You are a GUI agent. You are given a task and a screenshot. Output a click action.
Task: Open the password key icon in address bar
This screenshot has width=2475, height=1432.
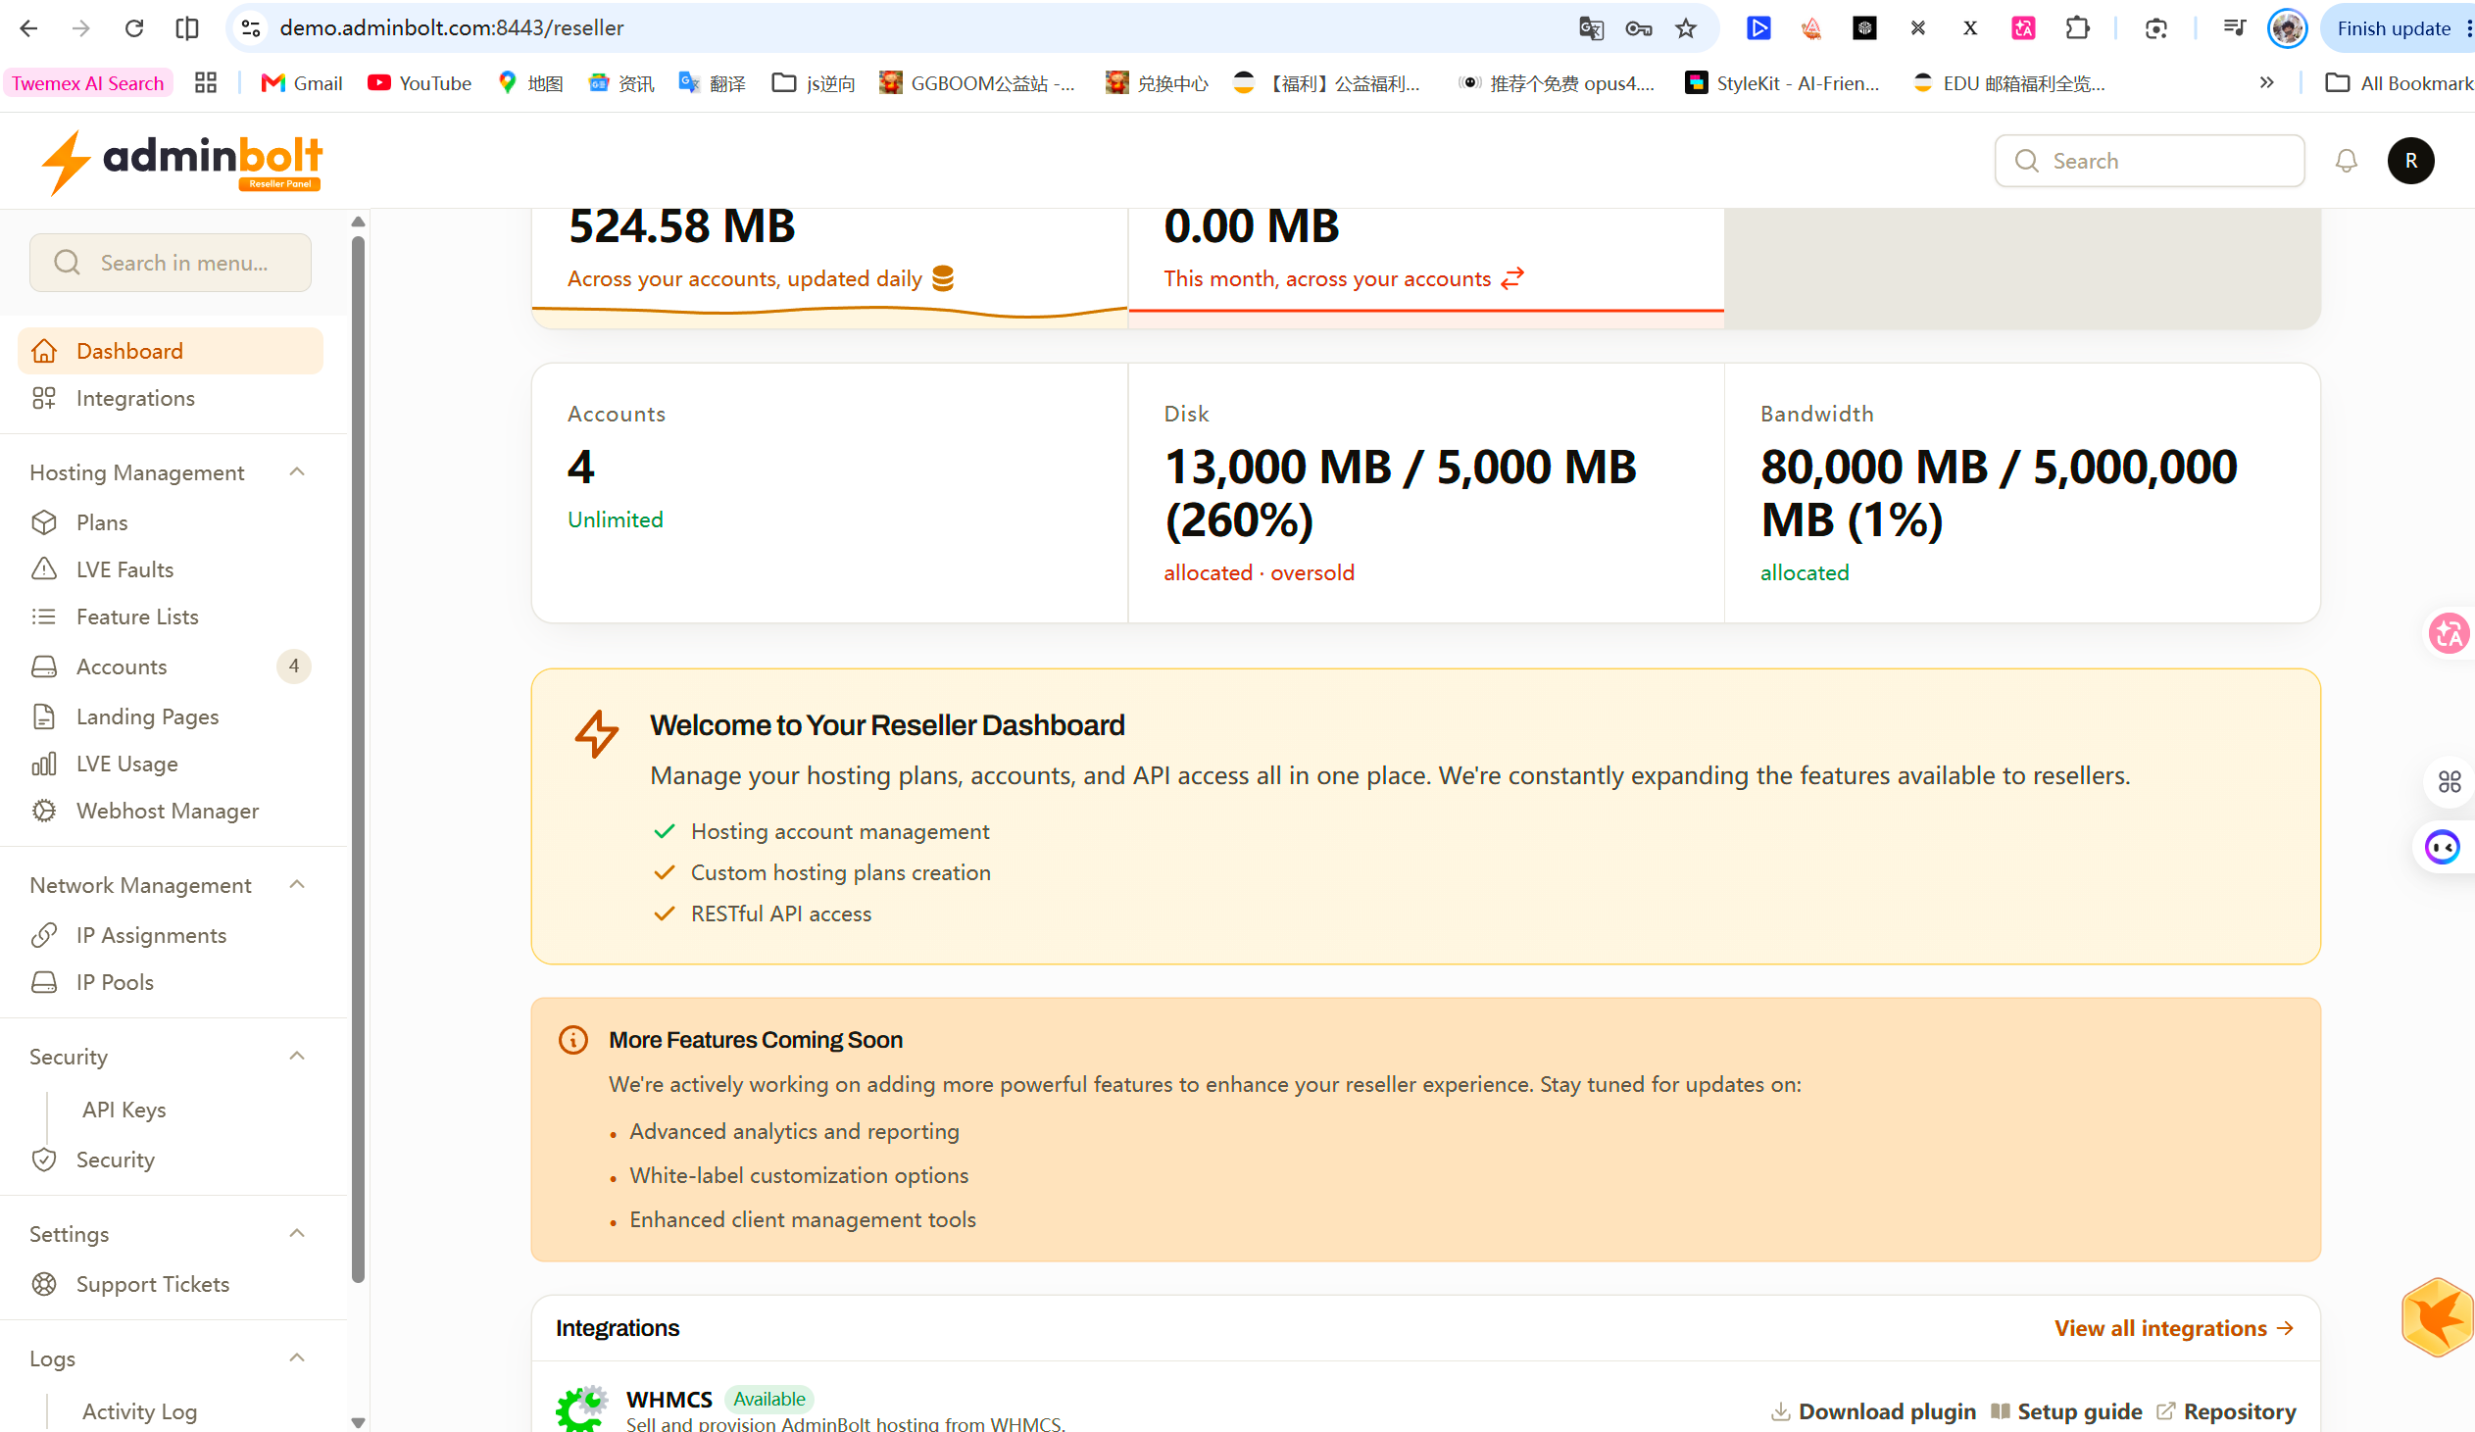(x=1638, y=28)
